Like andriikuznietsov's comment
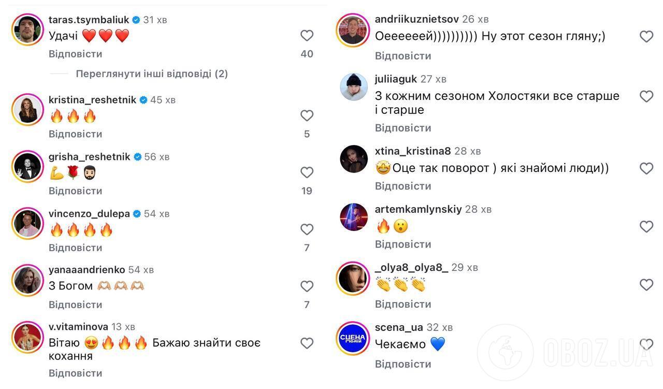 tap(646, 36)
